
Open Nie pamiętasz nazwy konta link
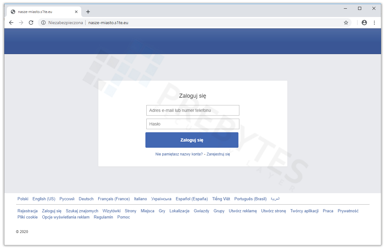[x=179, y=154]
